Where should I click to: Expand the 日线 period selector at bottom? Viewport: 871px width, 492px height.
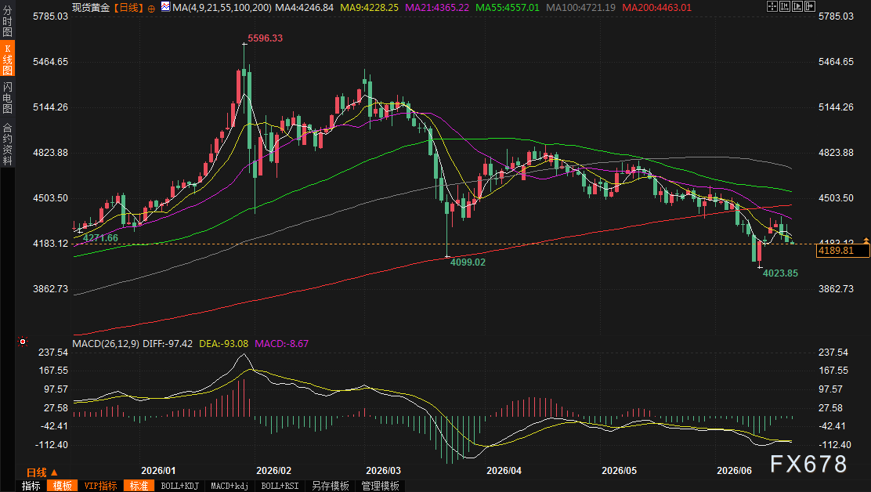(42, 472)
